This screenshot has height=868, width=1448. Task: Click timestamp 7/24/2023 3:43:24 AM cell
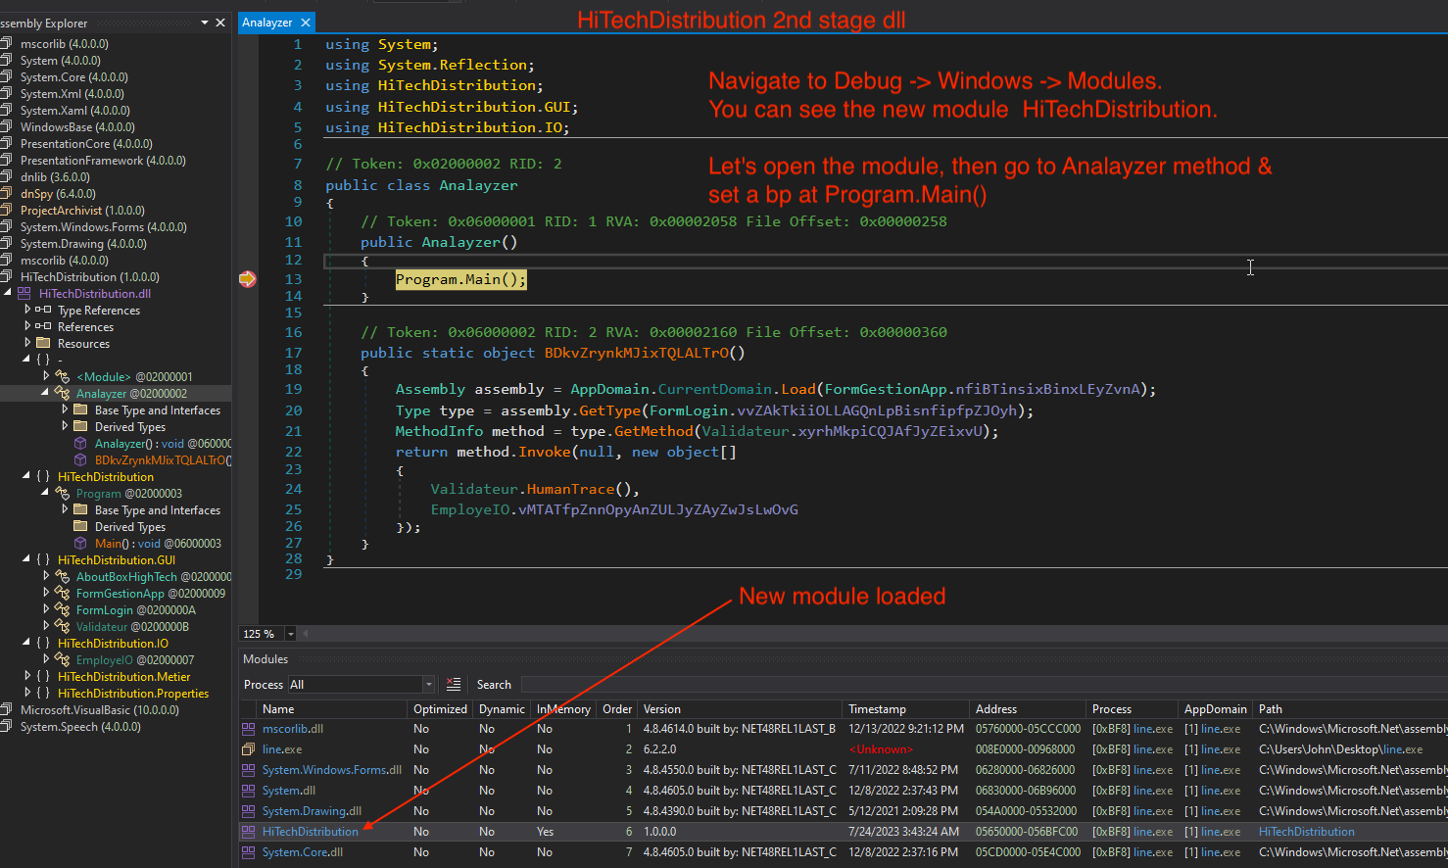point(903,832)
